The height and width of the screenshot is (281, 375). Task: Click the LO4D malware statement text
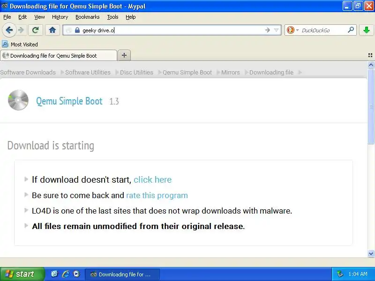click(x=162, y=211)
